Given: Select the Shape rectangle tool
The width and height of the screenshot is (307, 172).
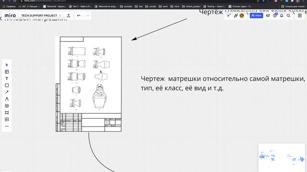Looking at the screenshot, I should [x=7, y=86].
